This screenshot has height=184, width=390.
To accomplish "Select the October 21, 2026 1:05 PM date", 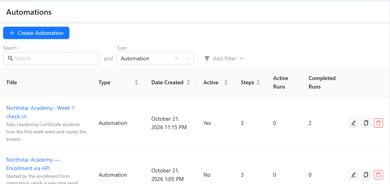I will click(x=167, y=175).
